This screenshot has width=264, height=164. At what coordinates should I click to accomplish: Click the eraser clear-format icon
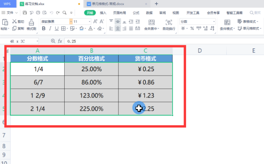[100, 29]
